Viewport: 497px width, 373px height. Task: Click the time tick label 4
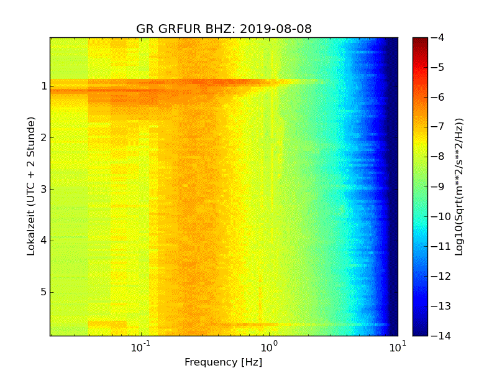[x=44, y=241]
